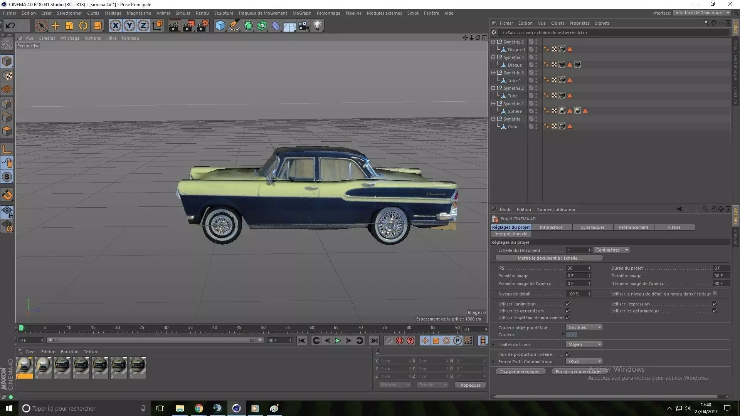Add a Cube primitive object
740x416 pixels.
(220, 26)
